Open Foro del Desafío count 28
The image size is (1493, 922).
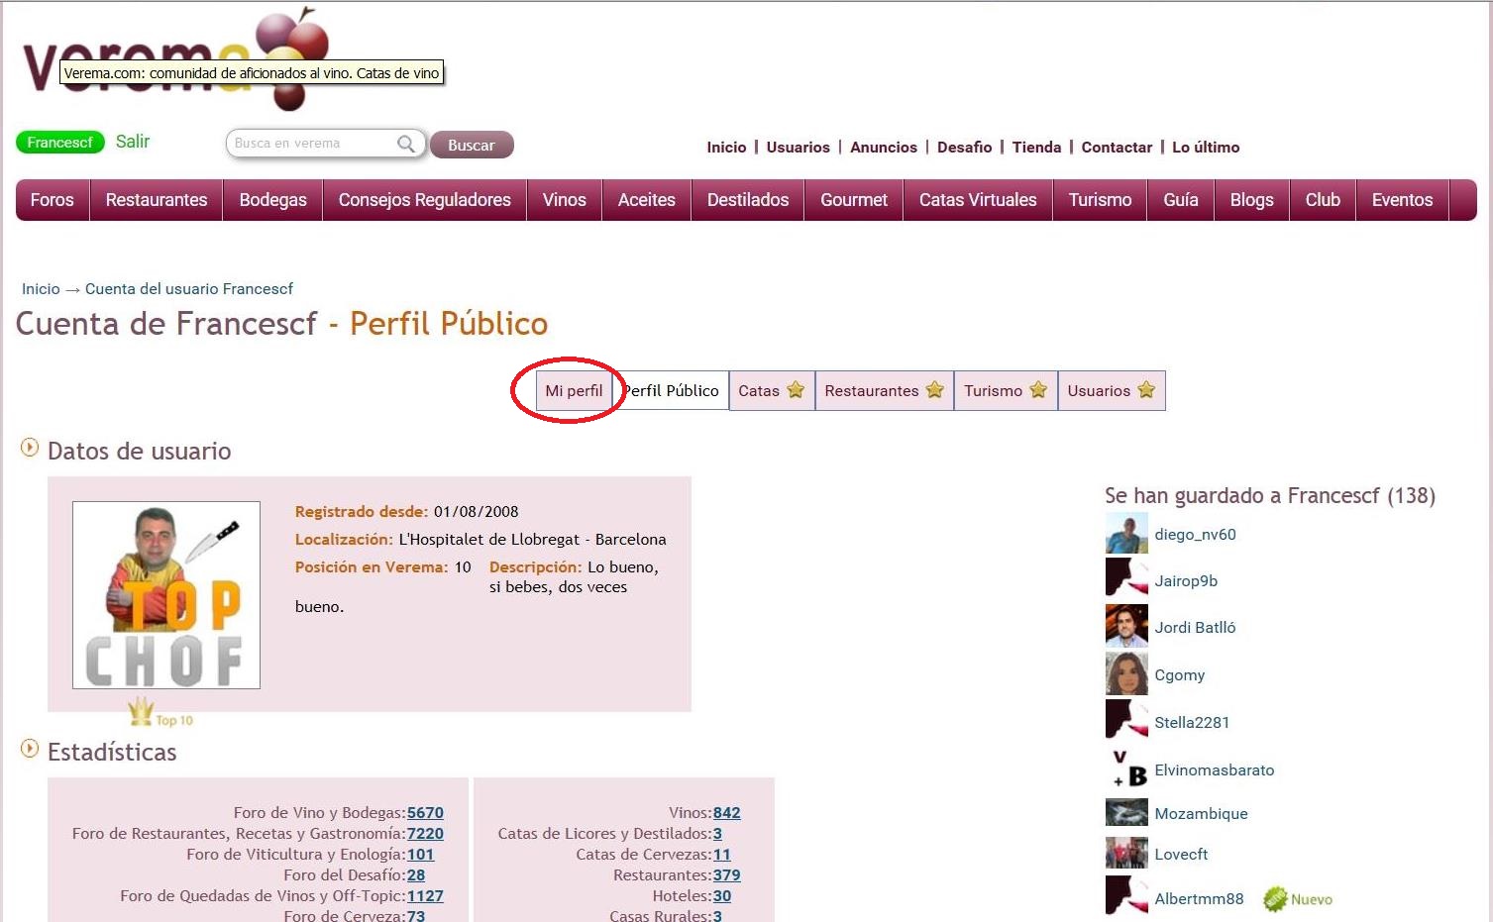click(x=416, y=875)
